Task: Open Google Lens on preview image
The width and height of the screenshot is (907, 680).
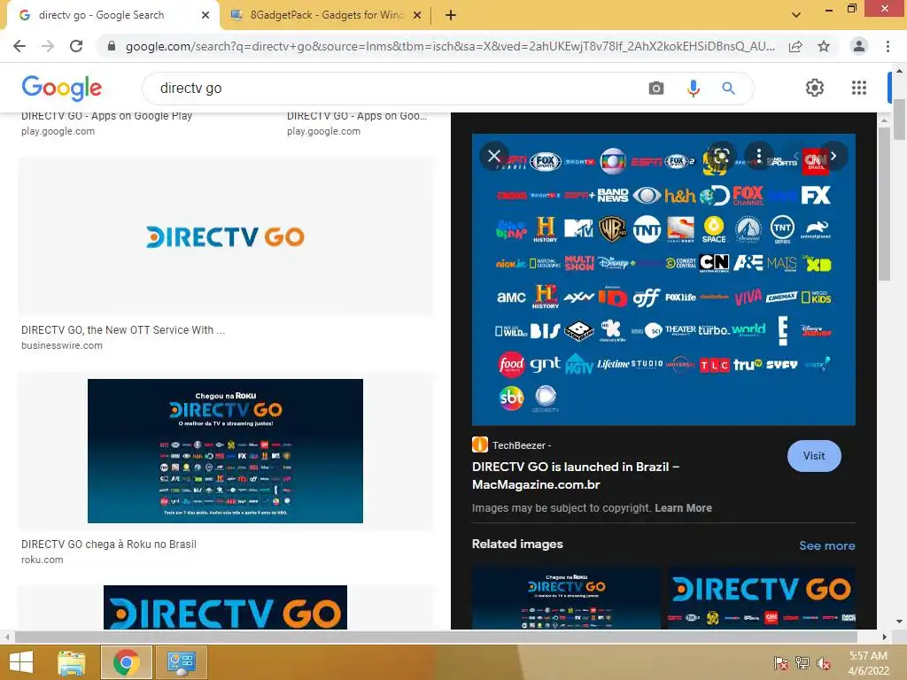Action: tap(721, 156)
